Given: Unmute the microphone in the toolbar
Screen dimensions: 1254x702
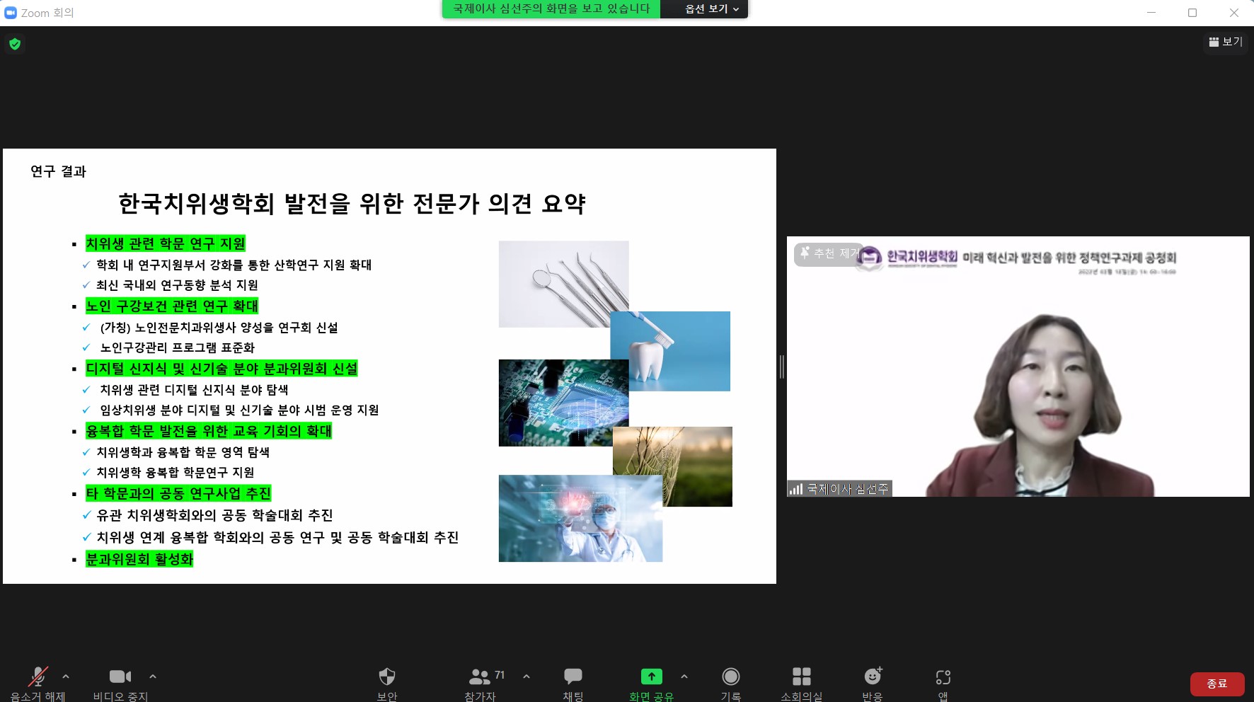Looking at the screenshot, I should 38,677.
